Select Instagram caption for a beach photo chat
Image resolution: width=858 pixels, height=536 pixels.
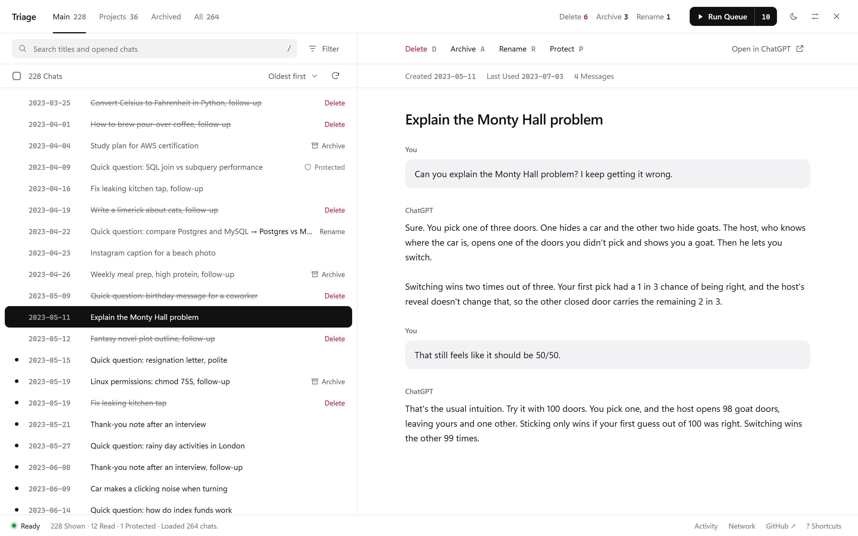(x=178, y=253)
